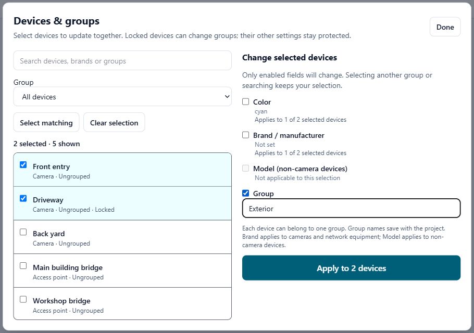Click the 'Change selected devices' heading
This screenshot has width=474, height=333.
tap(290, 57)
